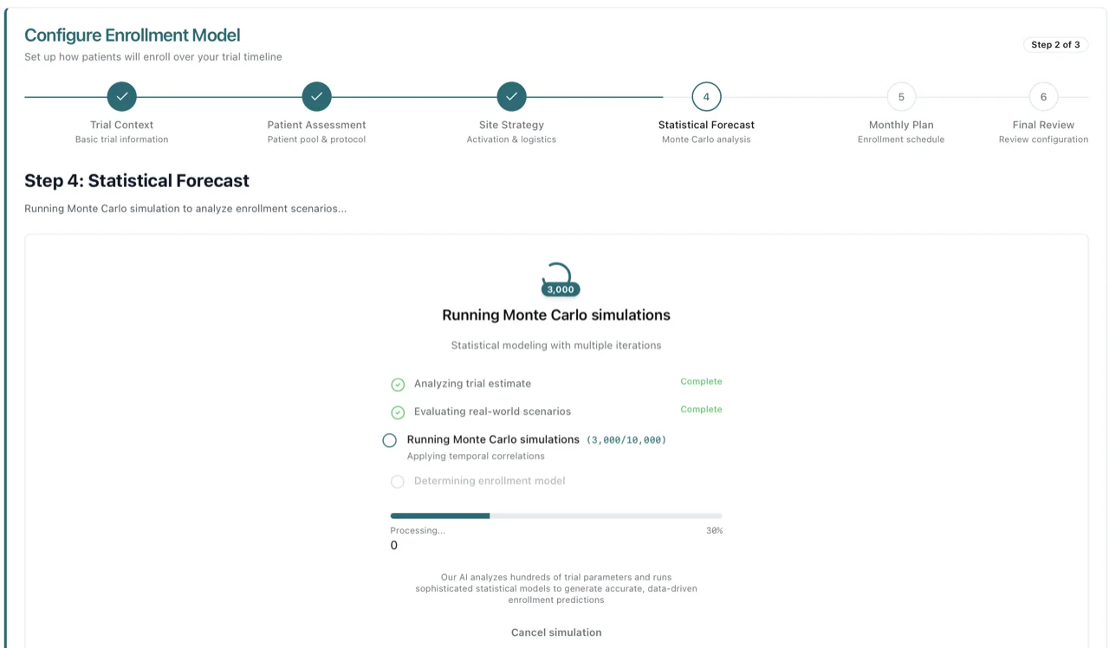Click the spinning loader icon above 3,000 badge
Viewport: 1109px width, 648px height.
[x=556, y=272]
